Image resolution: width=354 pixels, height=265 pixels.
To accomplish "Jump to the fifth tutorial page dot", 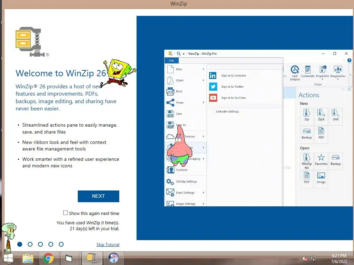I will pyautogui.click(x=61, y=244).
